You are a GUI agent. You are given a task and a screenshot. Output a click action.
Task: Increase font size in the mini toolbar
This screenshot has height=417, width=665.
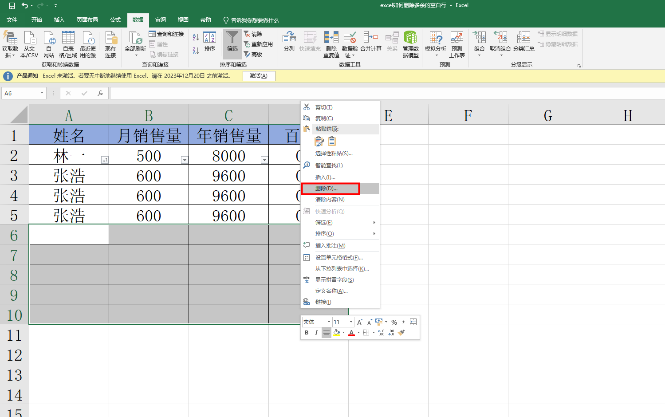[x=360, y=322]
